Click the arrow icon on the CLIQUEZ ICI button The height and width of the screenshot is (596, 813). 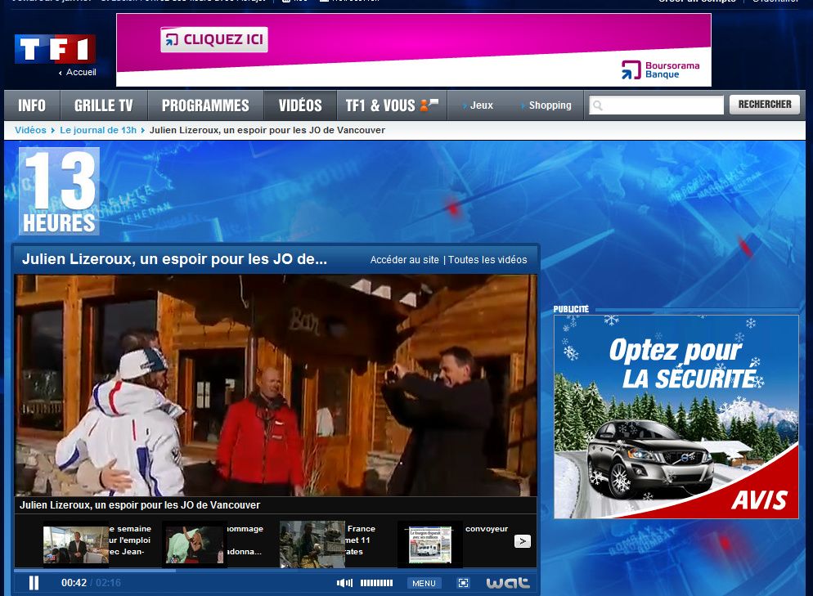[x=171, y=39]
